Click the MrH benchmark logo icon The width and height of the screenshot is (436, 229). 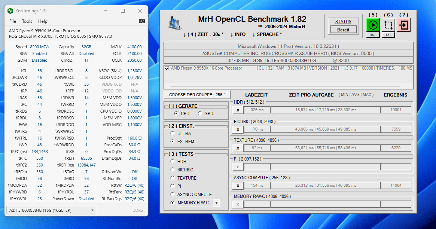(x=174, y=22)
